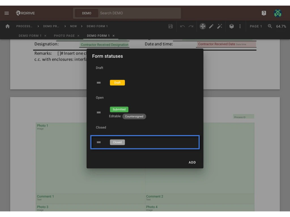Click the Countersigned editable chip
This screenshot has height=217, width=290.
pos(134,116)
